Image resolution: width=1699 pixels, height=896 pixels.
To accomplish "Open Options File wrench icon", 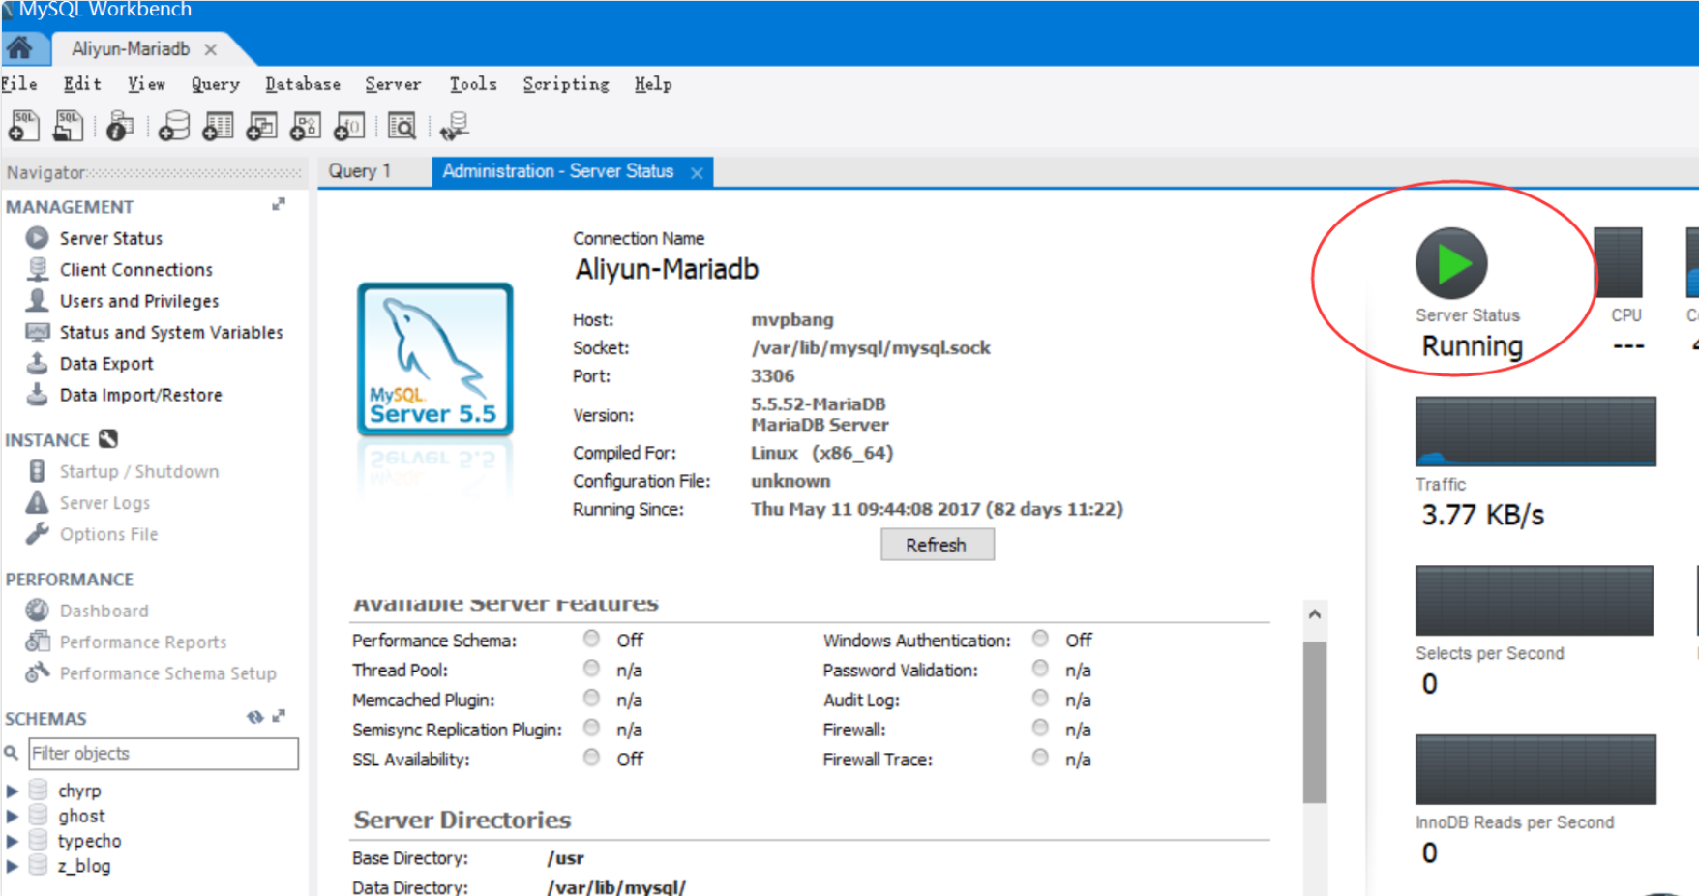I will click(x=37, y=533).
